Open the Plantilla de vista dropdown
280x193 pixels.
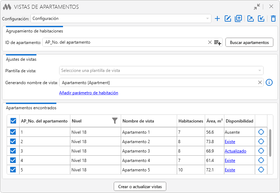[161, 70]
